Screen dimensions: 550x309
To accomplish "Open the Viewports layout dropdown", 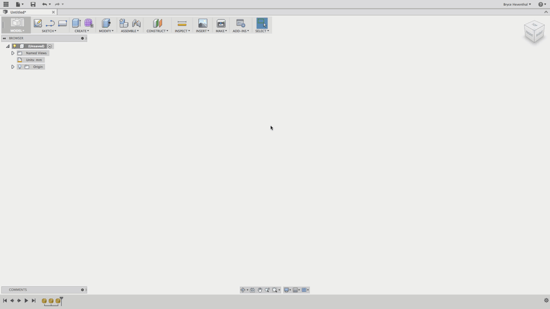I will tap(305, 290).
